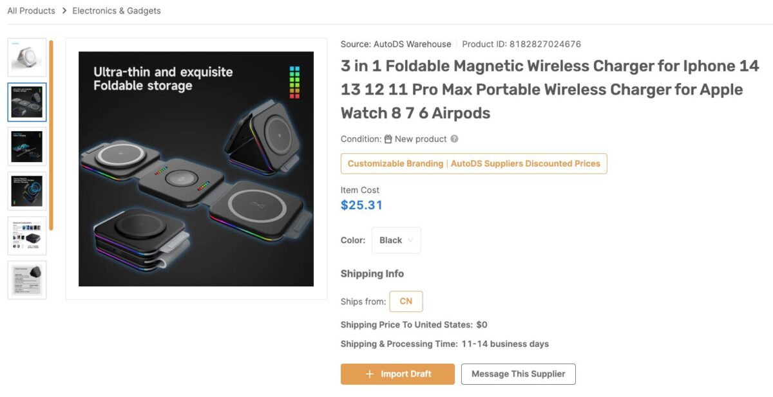Viewport: 773px width, 397px height.
Task: Go to All Products breadcrumb
Action: [31, 11]
